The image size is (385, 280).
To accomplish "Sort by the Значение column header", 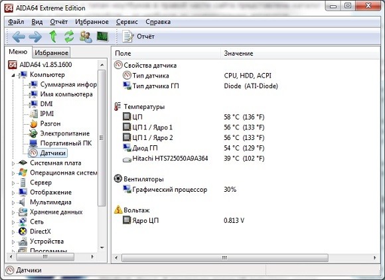I will click(300, 53).
